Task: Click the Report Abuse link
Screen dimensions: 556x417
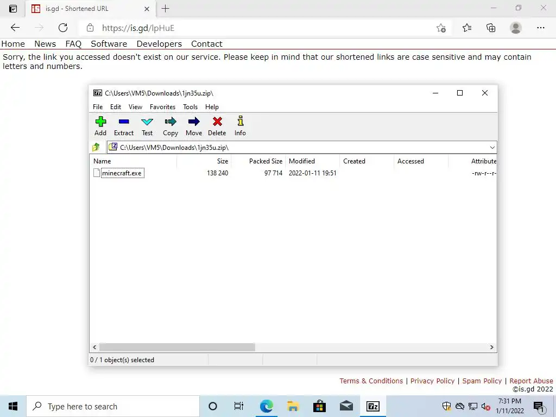Action: (531, 381)
